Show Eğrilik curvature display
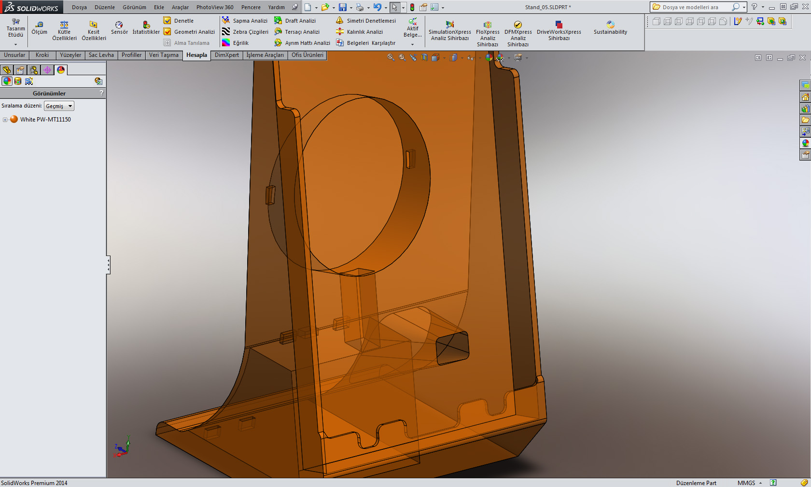 tap(236, 43)
